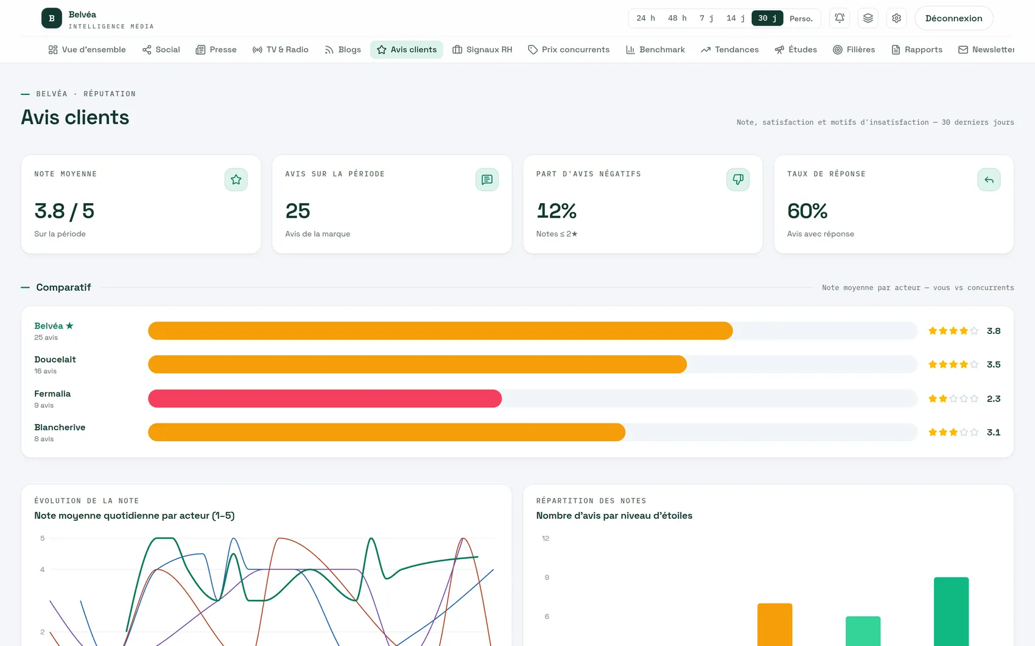Open the settings gear icon
Viewport: 1035px width, 646px height.
pos(897,18)
